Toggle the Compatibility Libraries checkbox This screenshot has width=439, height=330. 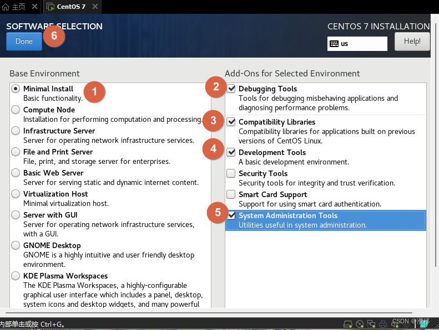pyautogui.click(x=231, y=122)
